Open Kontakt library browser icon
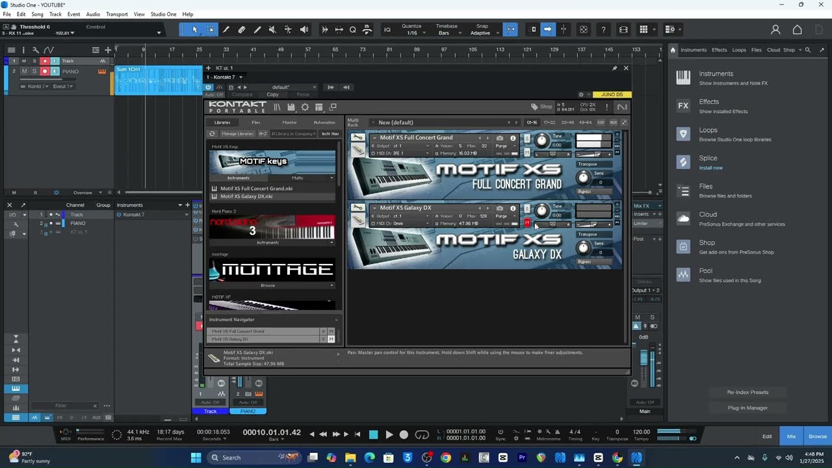Image resolution: width=832 pixels, height=468 pixels. [278, 107]
